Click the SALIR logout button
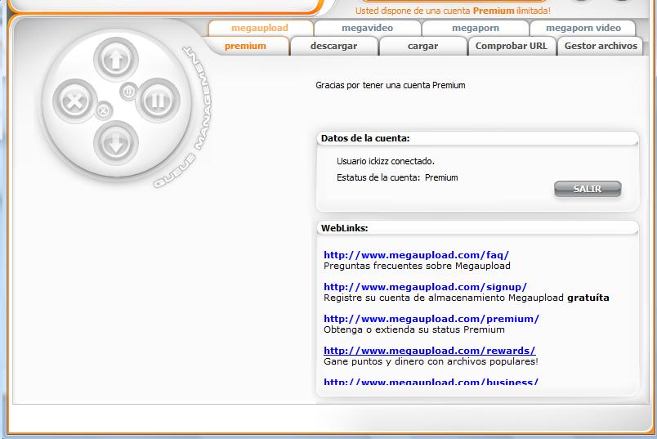 (x=588, y=189)
